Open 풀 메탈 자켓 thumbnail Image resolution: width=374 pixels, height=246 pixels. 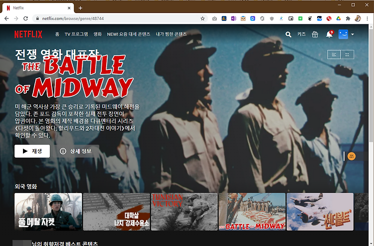point(48,212)
